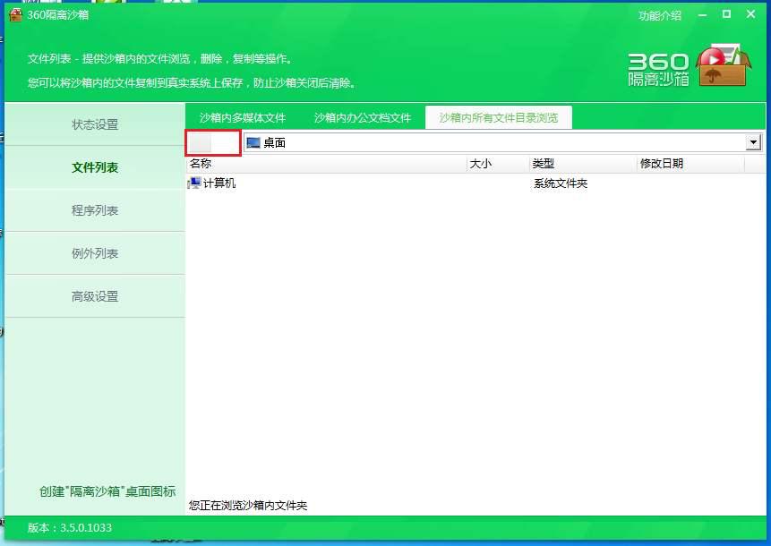
Task: Sort by 大小 column header
Action: pos(498,164)
